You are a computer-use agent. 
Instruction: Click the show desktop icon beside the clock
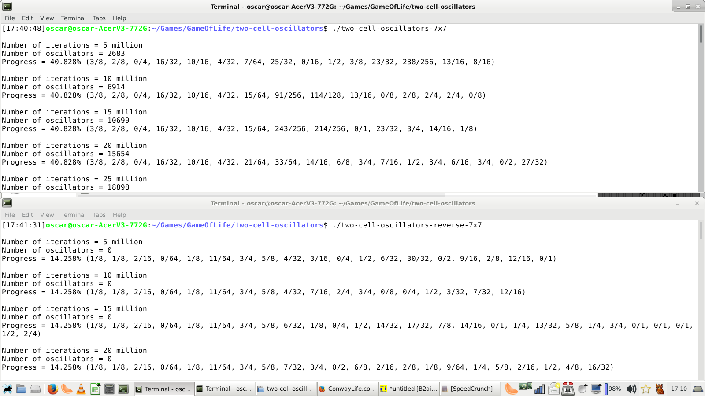698,389
